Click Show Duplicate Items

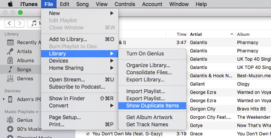point(152,106)
